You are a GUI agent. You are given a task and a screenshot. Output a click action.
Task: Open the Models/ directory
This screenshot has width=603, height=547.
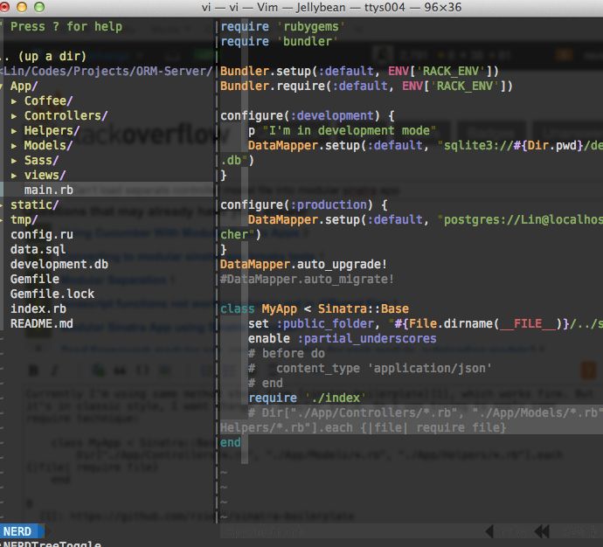(48, 145)
